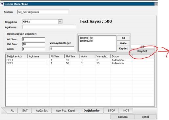Click the Değişken Adı column header
Screen dimensions: 169x120
click(x=16, y=56)
